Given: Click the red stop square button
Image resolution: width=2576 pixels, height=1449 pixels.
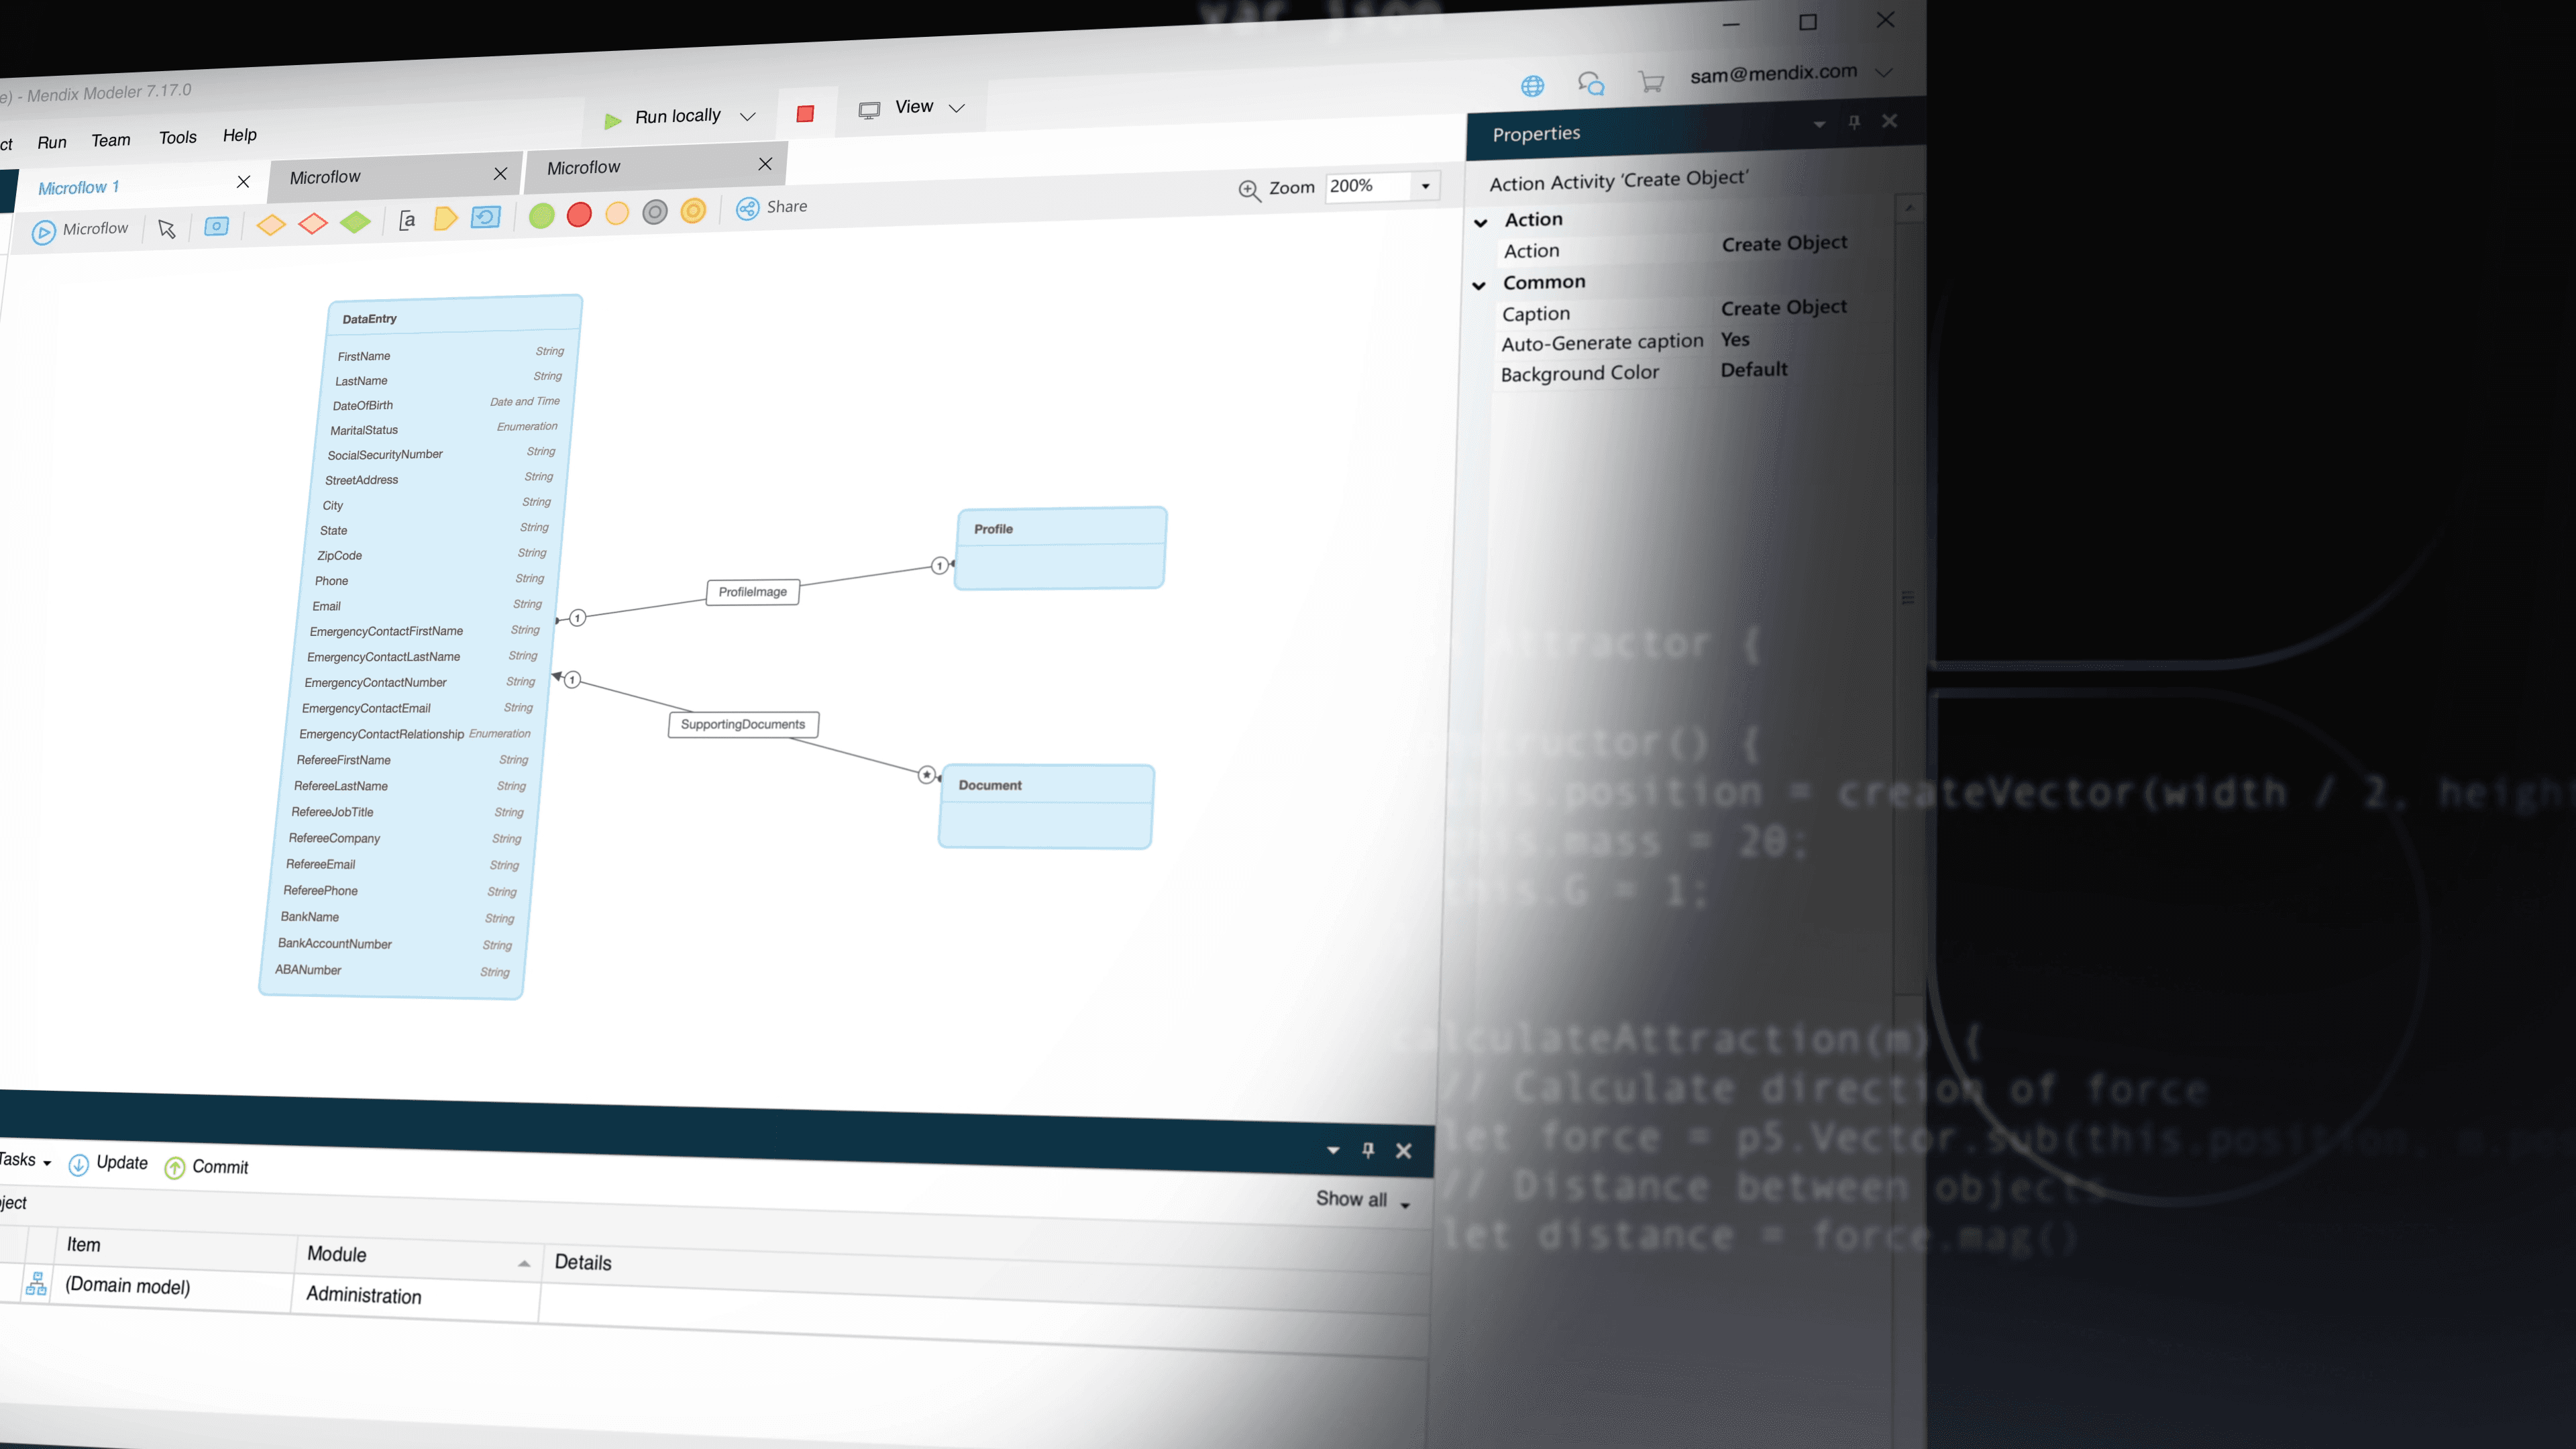Looking at the screenshot, I should 805,114.
